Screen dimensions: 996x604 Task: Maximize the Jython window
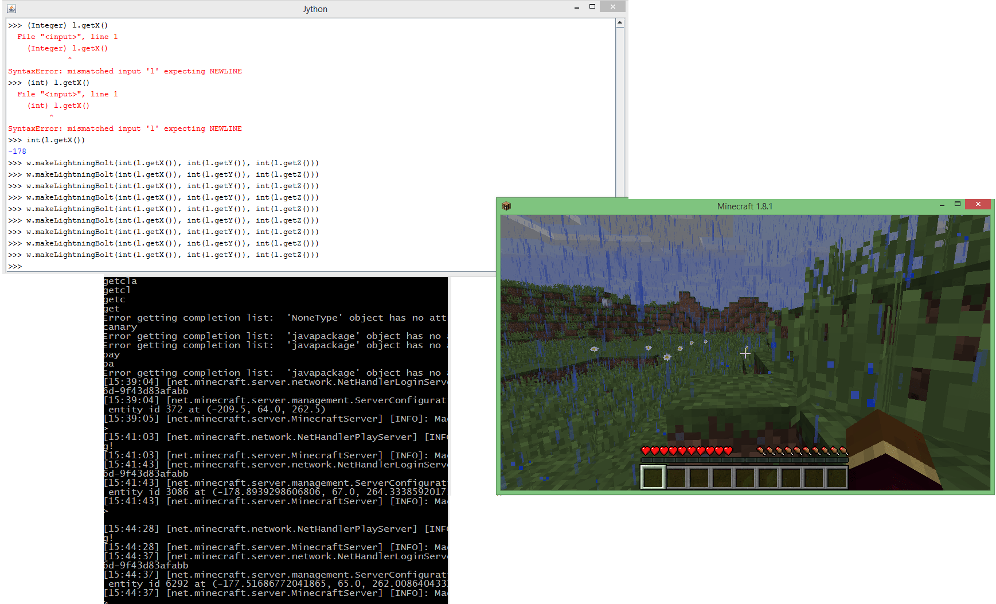point(592,7)
